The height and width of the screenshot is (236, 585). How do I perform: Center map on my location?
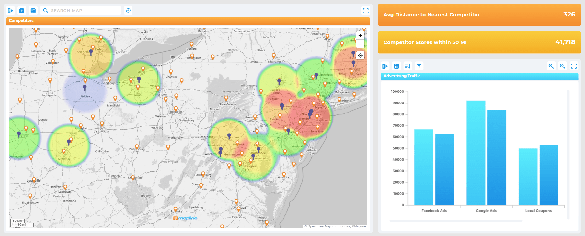pyautogui.click(x=360, y=55)
